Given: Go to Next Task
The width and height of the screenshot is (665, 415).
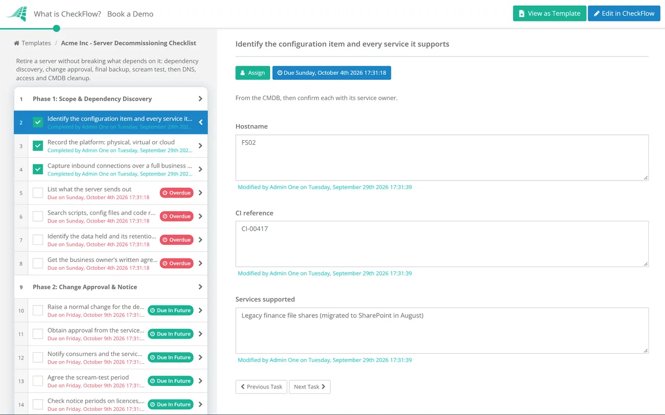Looking at the screenshot, I should coord(310,386).
